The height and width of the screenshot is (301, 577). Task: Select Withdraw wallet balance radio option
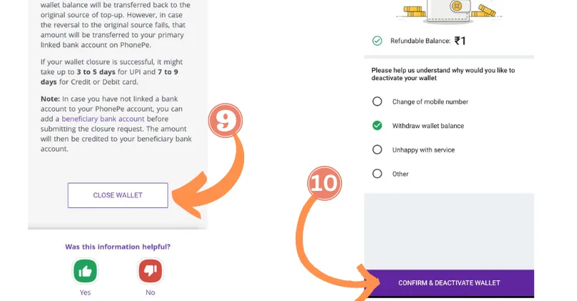[377, 126]
